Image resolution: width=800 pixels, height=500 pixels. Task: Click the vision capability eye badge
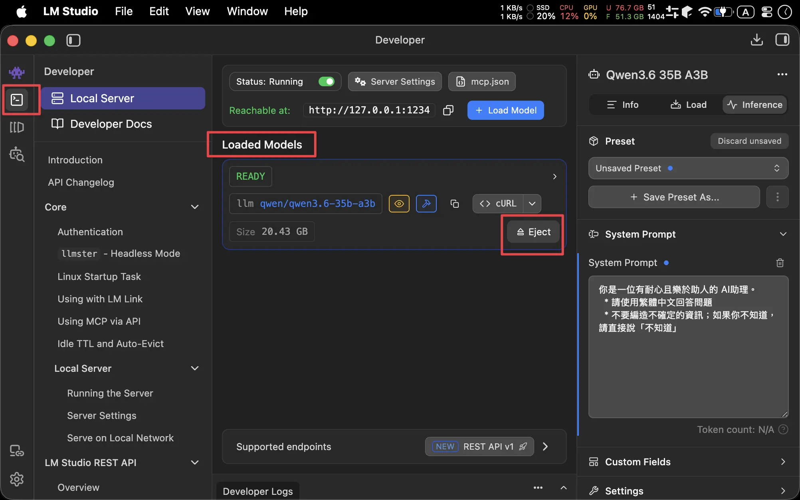(x=399, y=204)
